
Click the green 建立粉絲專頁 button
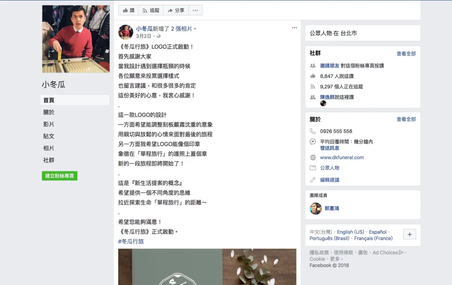click(60, 176)
